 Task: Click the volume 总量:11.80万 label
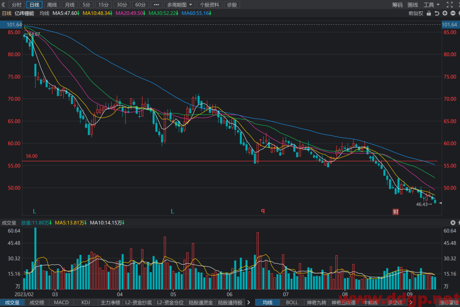[x=36, y=223]
